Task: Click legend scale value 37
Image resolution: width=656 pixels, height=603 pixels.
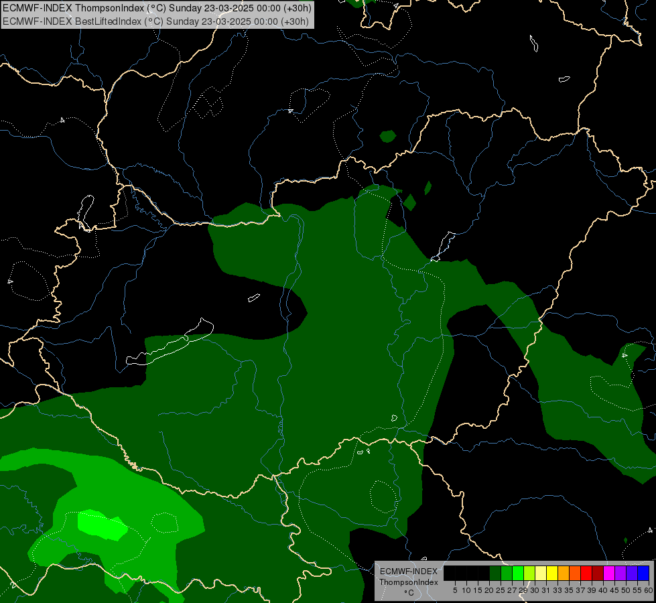Action: tap(580, 590)
